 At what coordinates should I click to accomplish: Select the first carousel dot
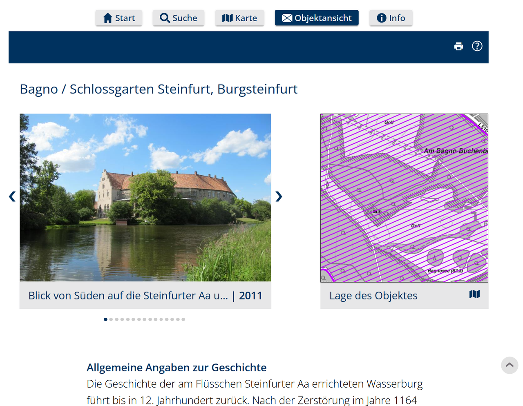tap(105, 319)
